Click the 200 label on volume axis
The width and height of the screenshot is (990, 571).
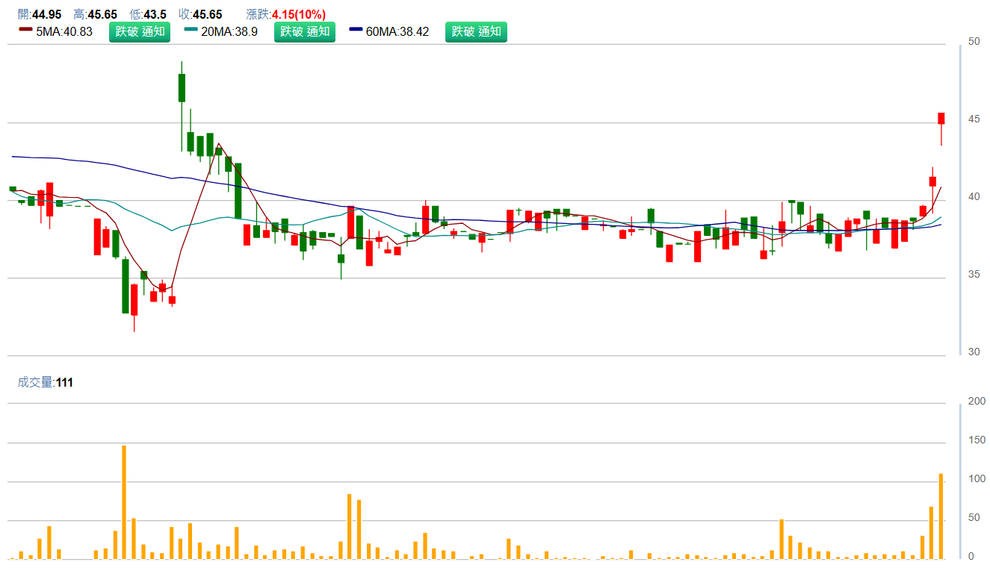point(976,402)
